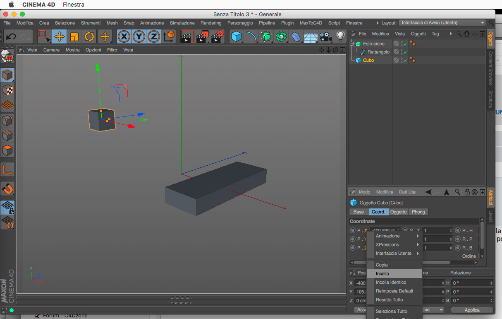Click the Undo arrow icon
Screen dimensions: 502x319
[x=11, y=36]
